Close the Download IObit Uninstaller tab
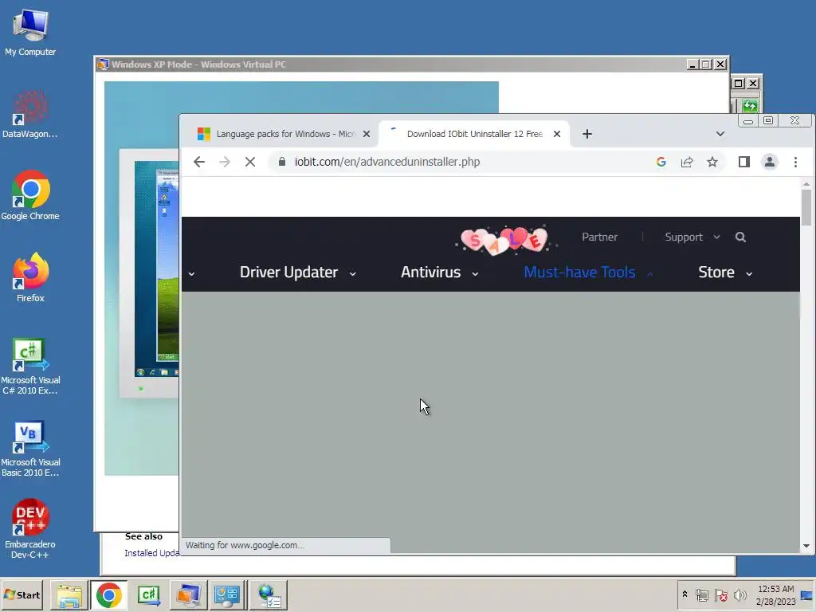Screen dimensions: 816x612 (x=557, y=134)
